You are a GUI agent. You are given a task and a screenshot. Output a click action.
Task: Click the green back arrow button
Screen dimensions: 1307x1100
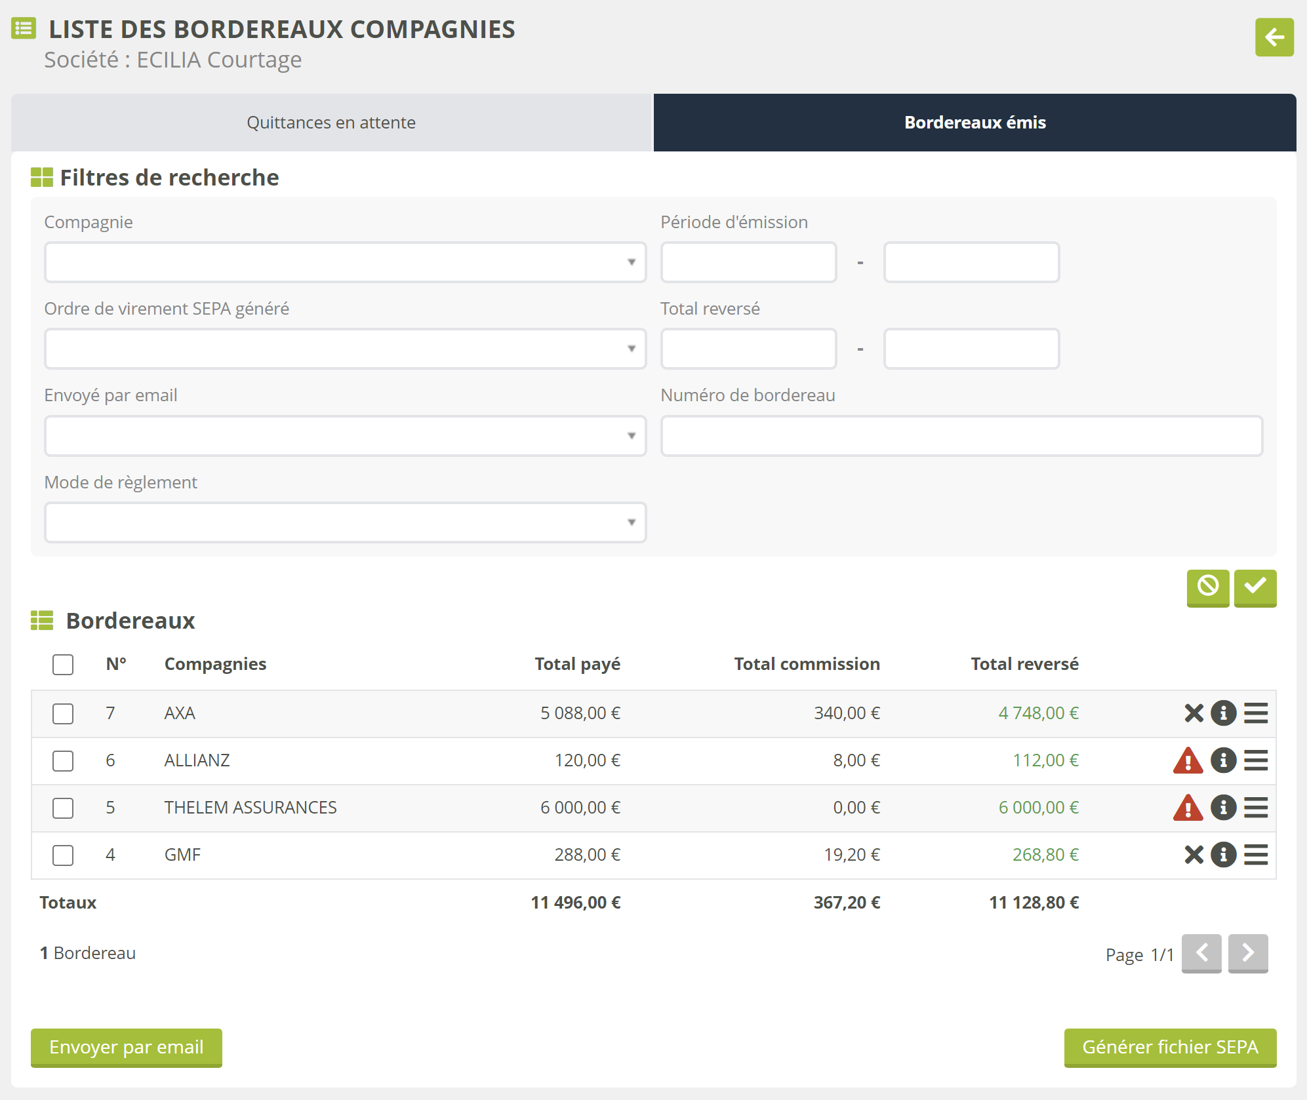pos(1274,37)
